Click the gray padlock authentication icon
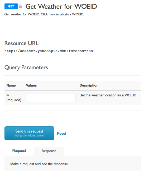This screenshot has width=144, height=171. (21, 6)
